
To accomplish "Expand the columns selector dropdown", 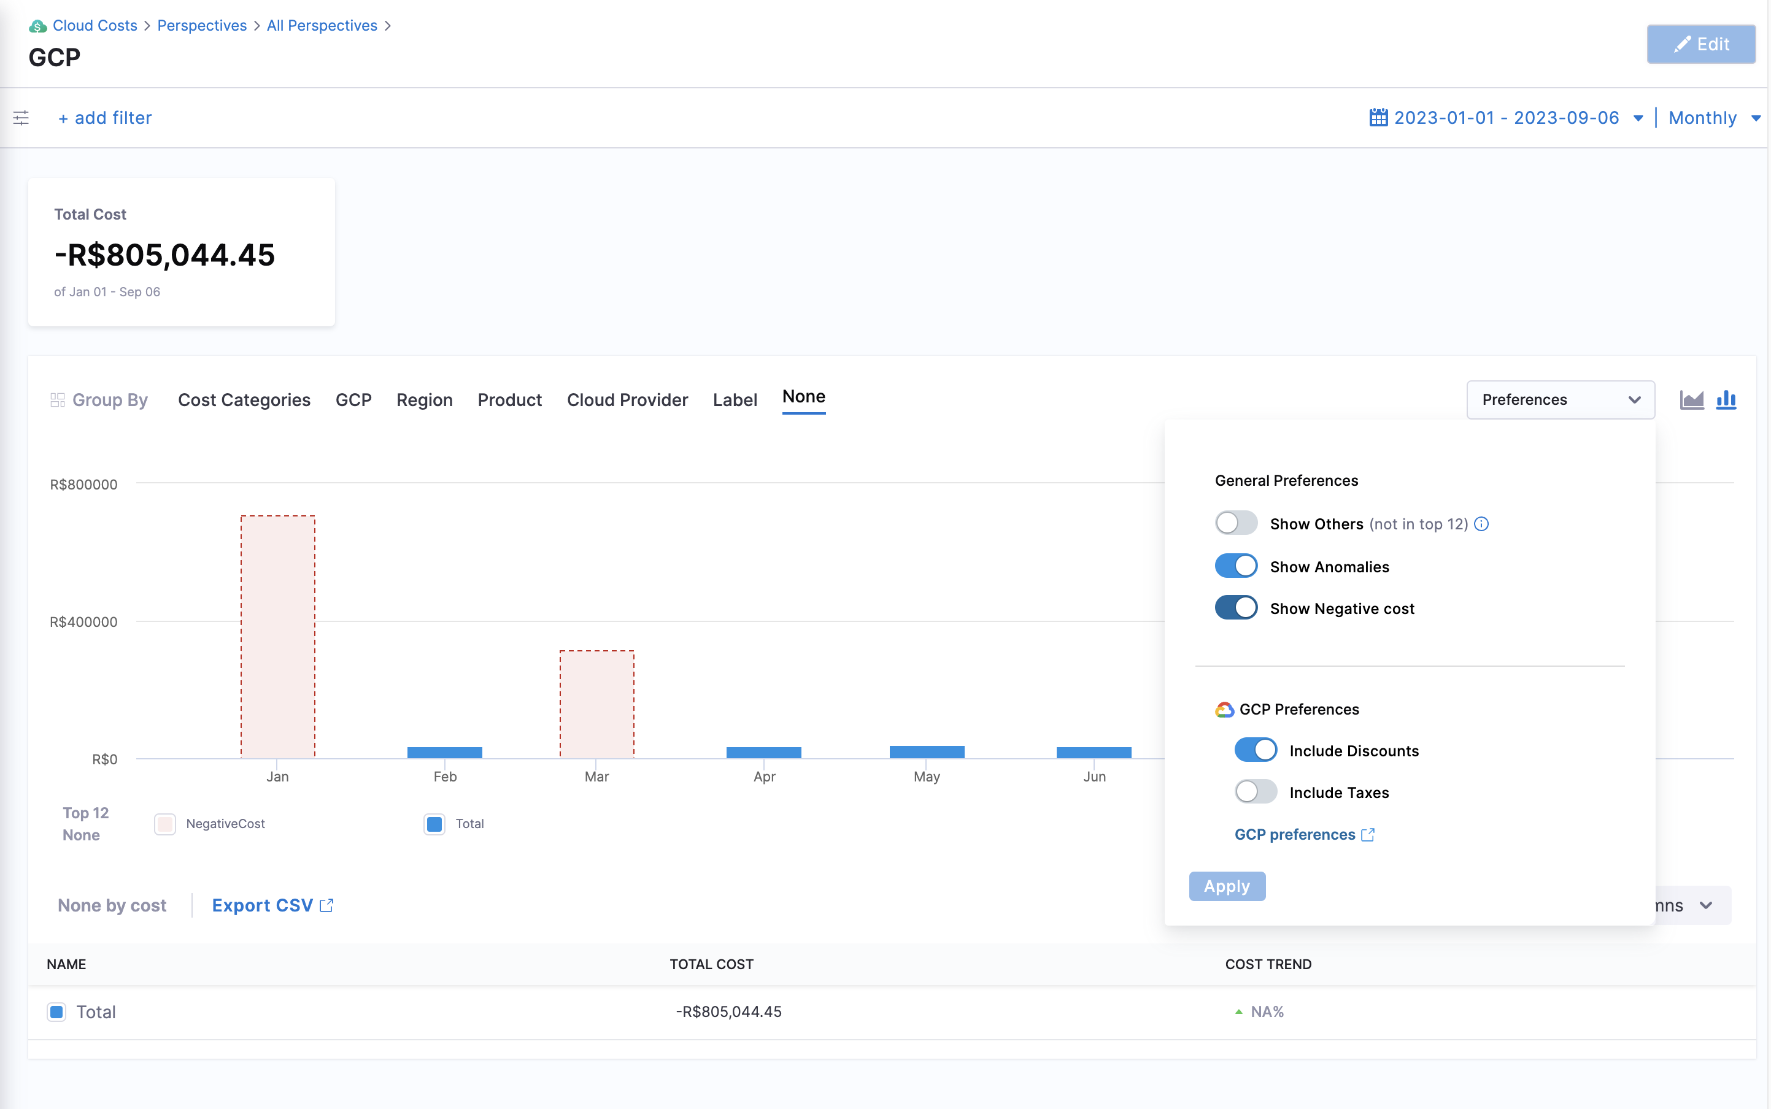I will tap(1693, 905).
